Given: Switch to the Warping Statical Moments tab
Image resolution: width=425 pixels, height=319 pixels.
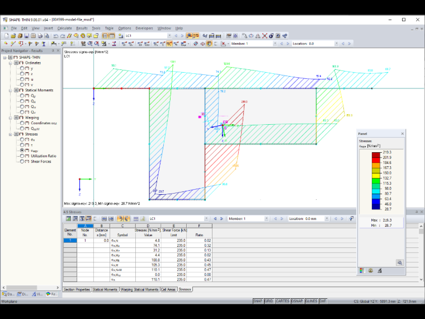Looking at the screenshot, I should point(139,289).
